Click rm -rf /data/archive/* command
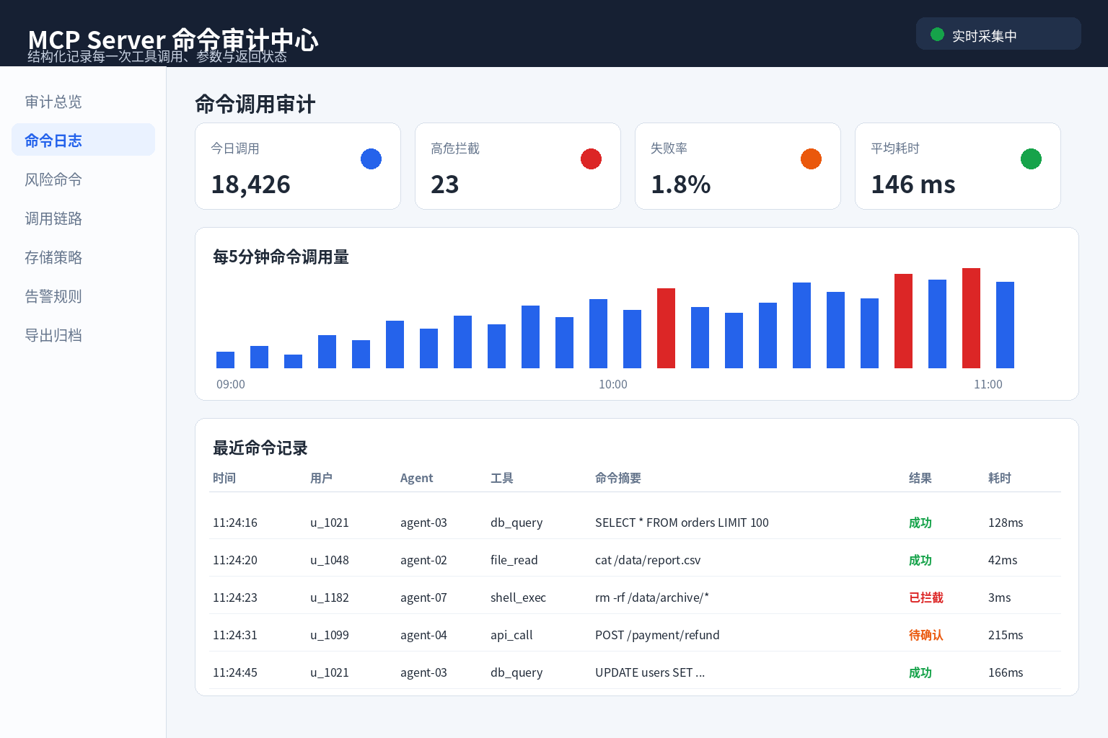The image size is (1108, 738). [652, 597]
